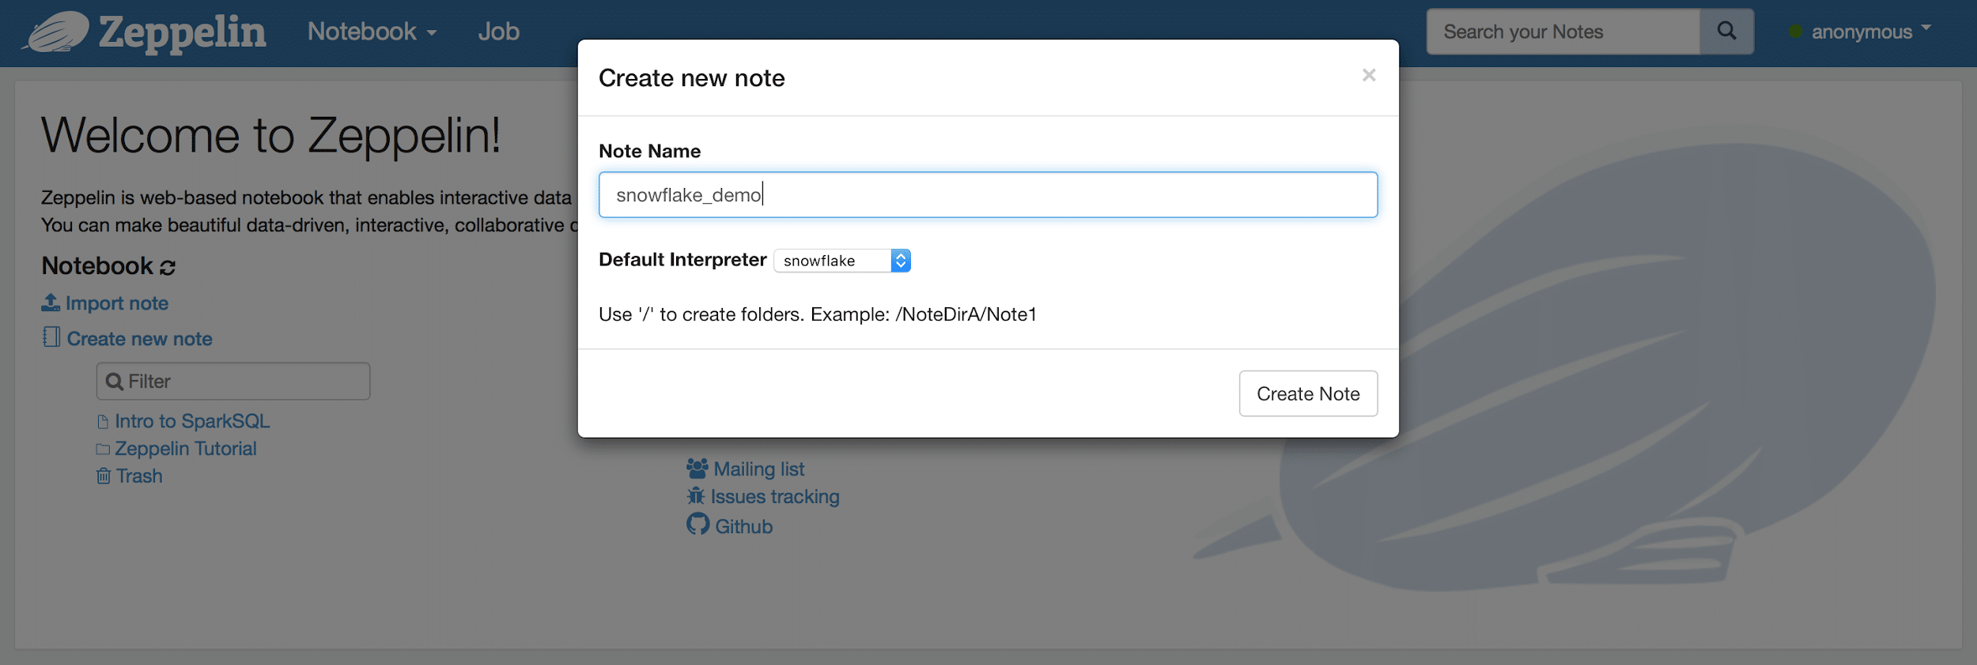Refresh the Notebook list icon
The height and width of the screenshot is (665, 1977).
pyautogui.click(x=168, y=267)
